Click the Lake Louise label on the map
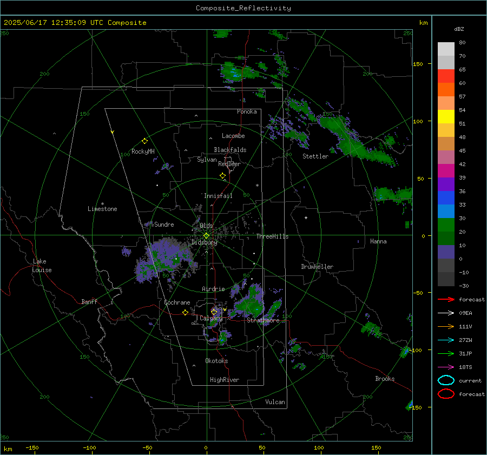The width and height of the screenshot is (487, 455). (x=42, y=266)
